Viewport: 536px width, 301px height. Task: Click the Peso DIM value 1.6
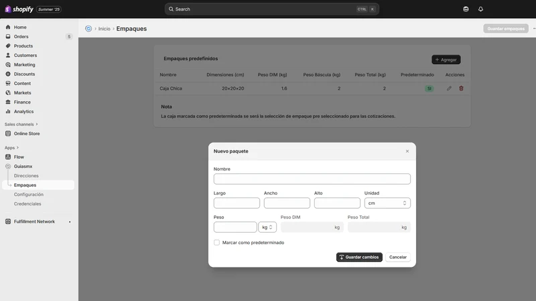pos(284,88)
